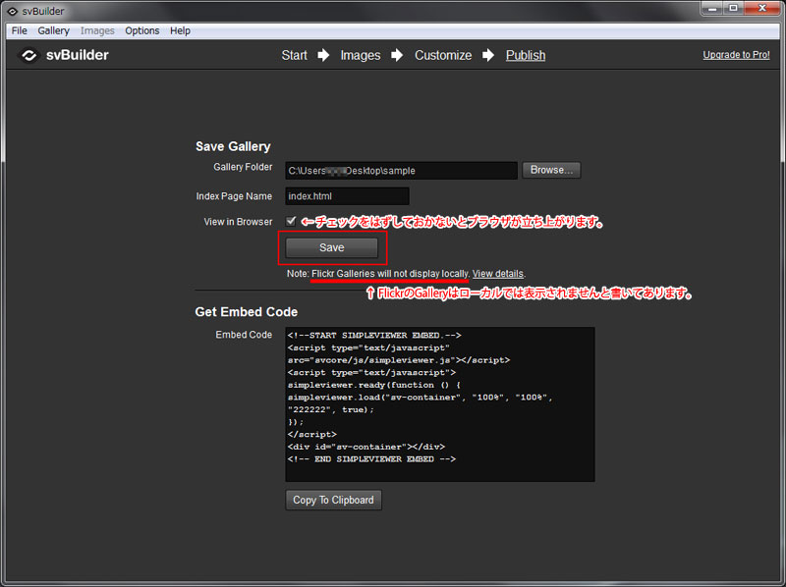Minimize the svBuilder window
The width and height of the screenshot is (786, 587).
click(712, 9)
